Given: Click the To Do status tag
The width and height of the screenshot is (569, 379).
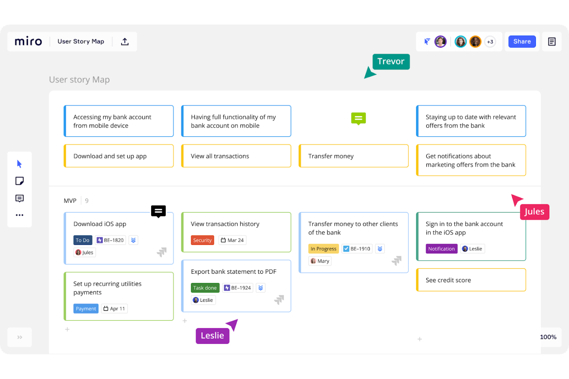Looking at the screenshot, I should pos(83,240).
